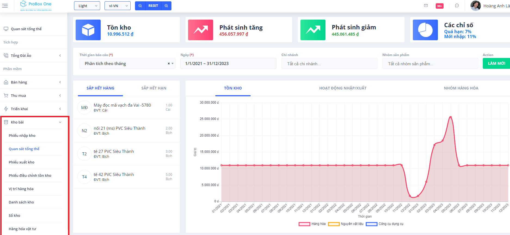
Task: Expand the Tổng Đài Ảo menu
Action: [x=33, y=55]
